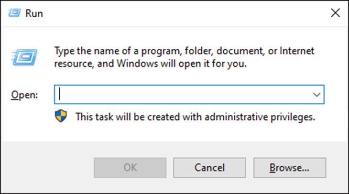This screenshot has width=349, height=194.
Task: Click the gray footer area left of OK
Action: point(48,168)
